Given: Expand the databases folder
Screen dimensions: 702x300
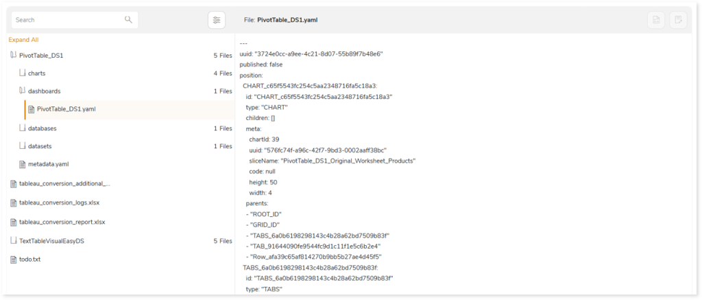Looking at the screenshot, I should [x=23, y=128].
